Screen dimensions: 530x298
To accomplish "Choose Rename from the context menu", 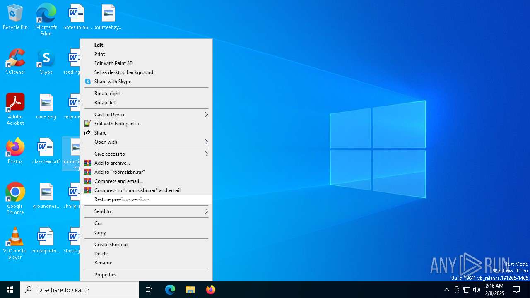I will click(x=146, y=263).
